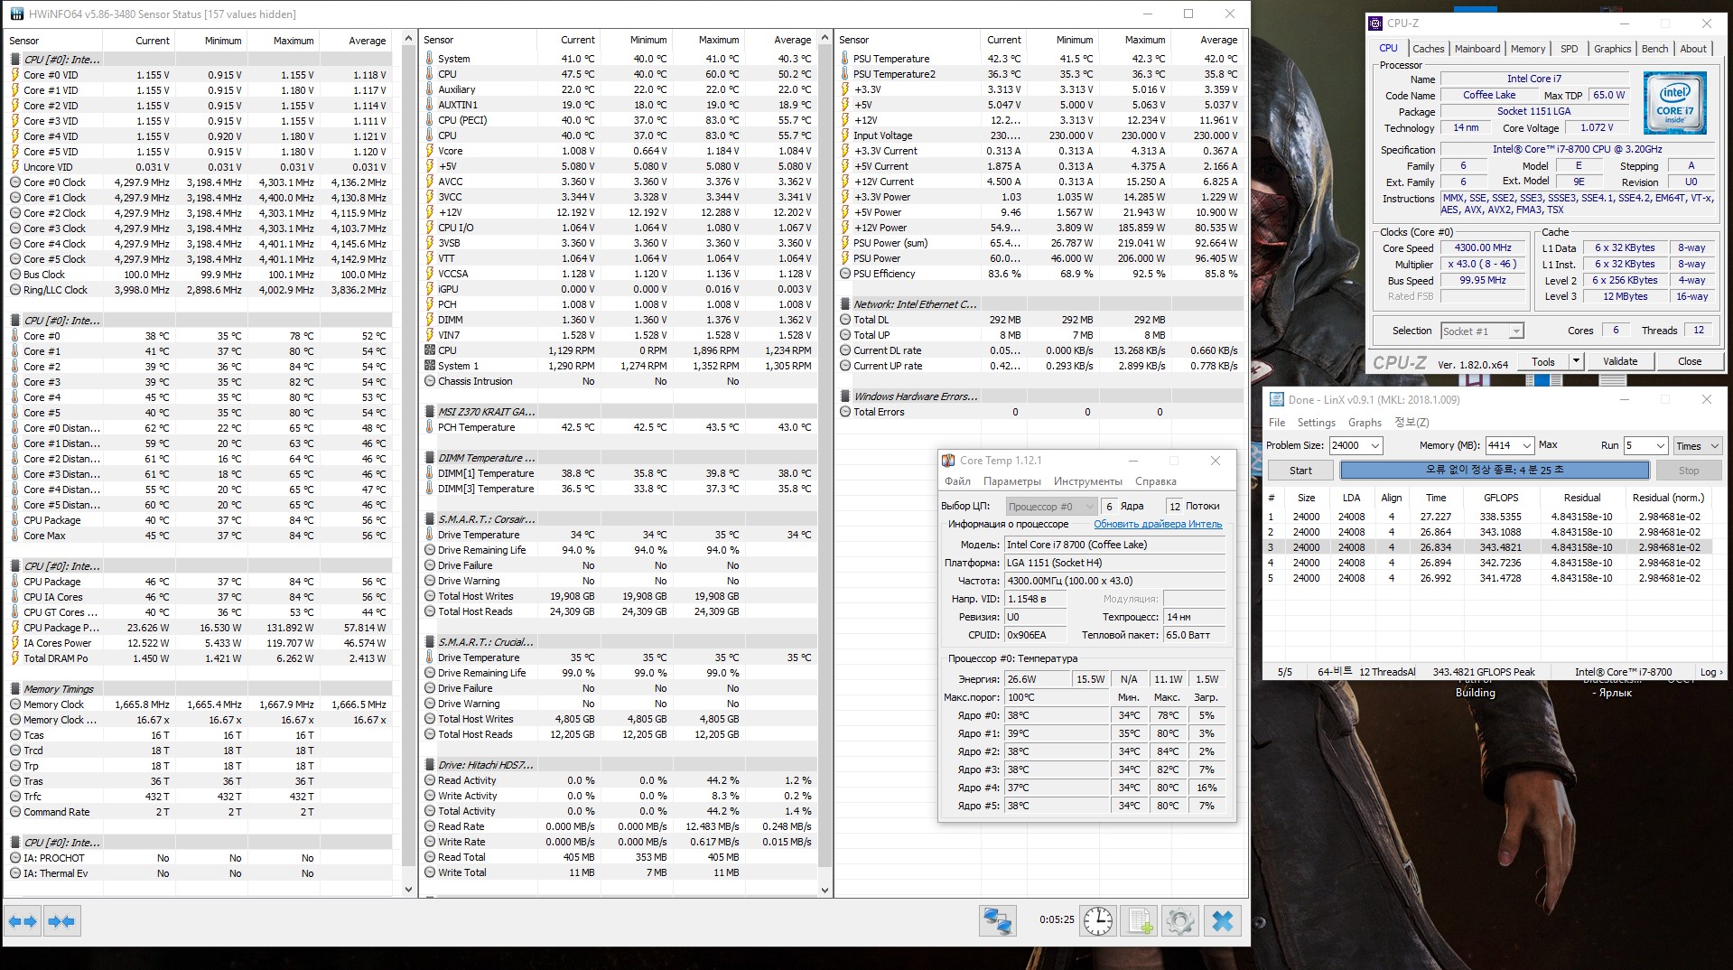Screen dimensions: 1733x970
Task: Click the collapse columns arrows icon in HWiNFO
Action: pos(61,921)
